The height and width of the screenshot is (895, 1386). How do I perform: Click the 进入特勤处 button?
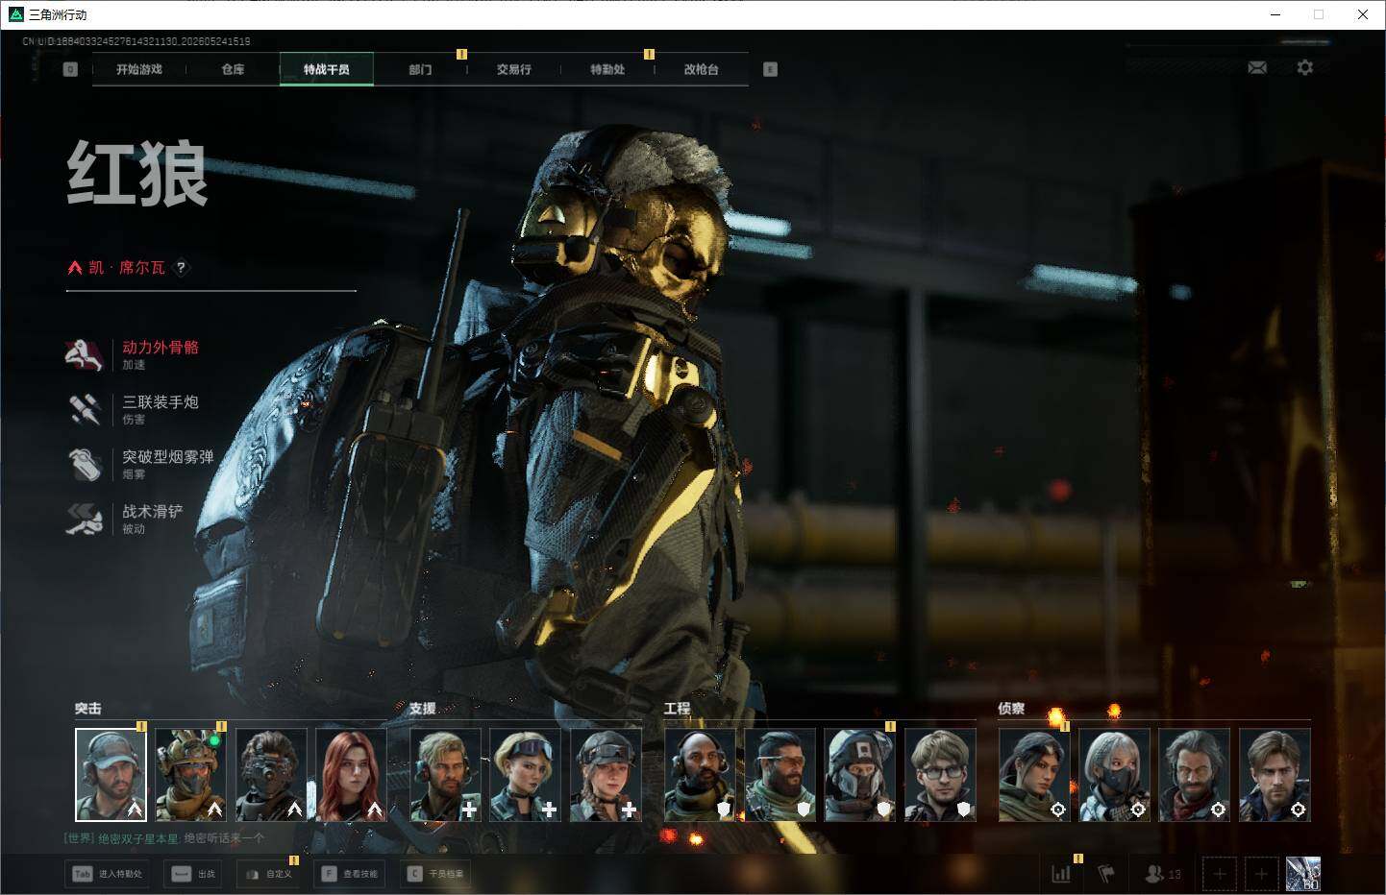pyautogui.click(x=107, y=874)
